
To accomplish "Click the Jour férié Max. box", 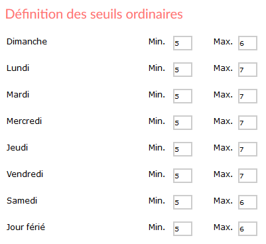I will click(247, 229).
